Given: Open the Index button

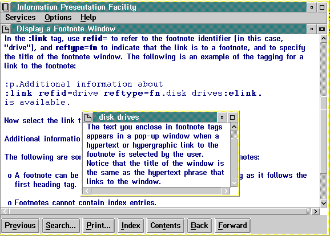Looking at the screenshot, I should pos(131,226).
